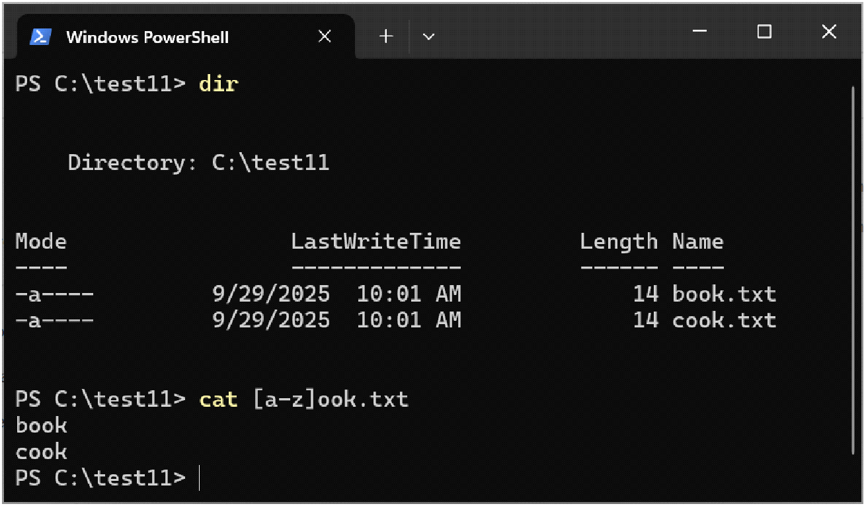Close the terminal window
This screenshot has width=864, height=506.
pyautogui.click(x=829, y=31)
